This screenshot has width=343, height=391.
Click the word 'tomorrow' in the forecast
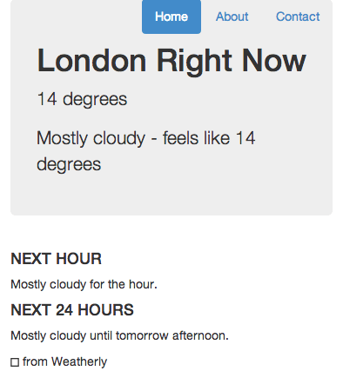coord(142,335)
